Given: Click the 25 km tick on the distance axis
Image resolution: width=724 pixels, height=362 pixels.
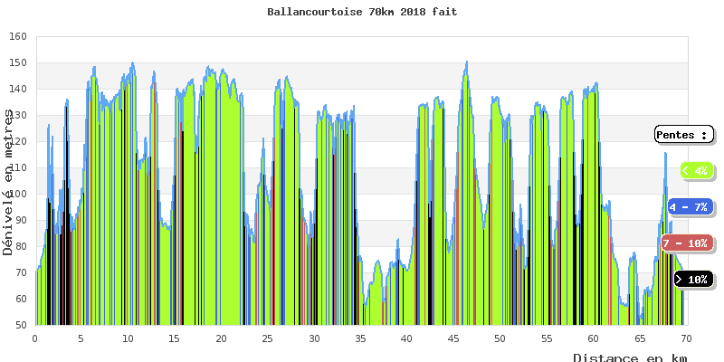Looking at the screenshot, I should coord(267,338).
